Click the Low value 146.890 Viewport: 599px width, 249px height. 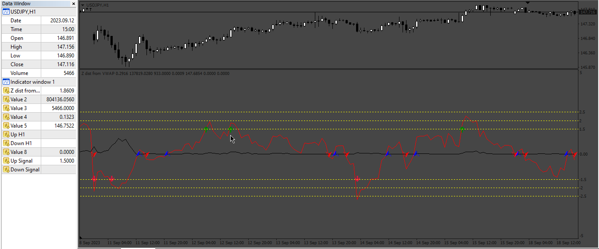66,56
